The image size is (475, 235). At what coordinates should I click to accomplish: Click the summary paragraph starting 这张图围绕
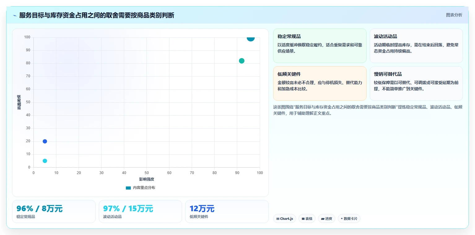368,110
